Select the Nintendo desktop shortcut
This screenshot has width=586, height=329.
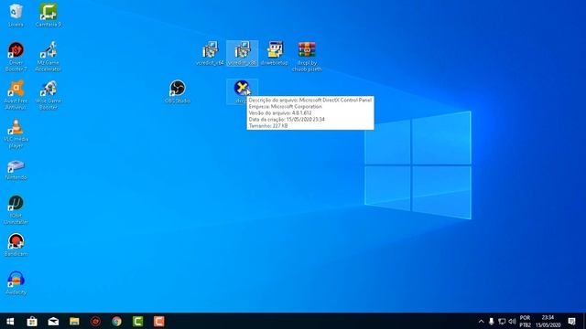point(16,170)
